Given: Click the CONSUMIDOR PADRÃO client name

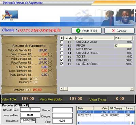Looking at the screenshot, I should pyautogui.click(x=40, y=30).
